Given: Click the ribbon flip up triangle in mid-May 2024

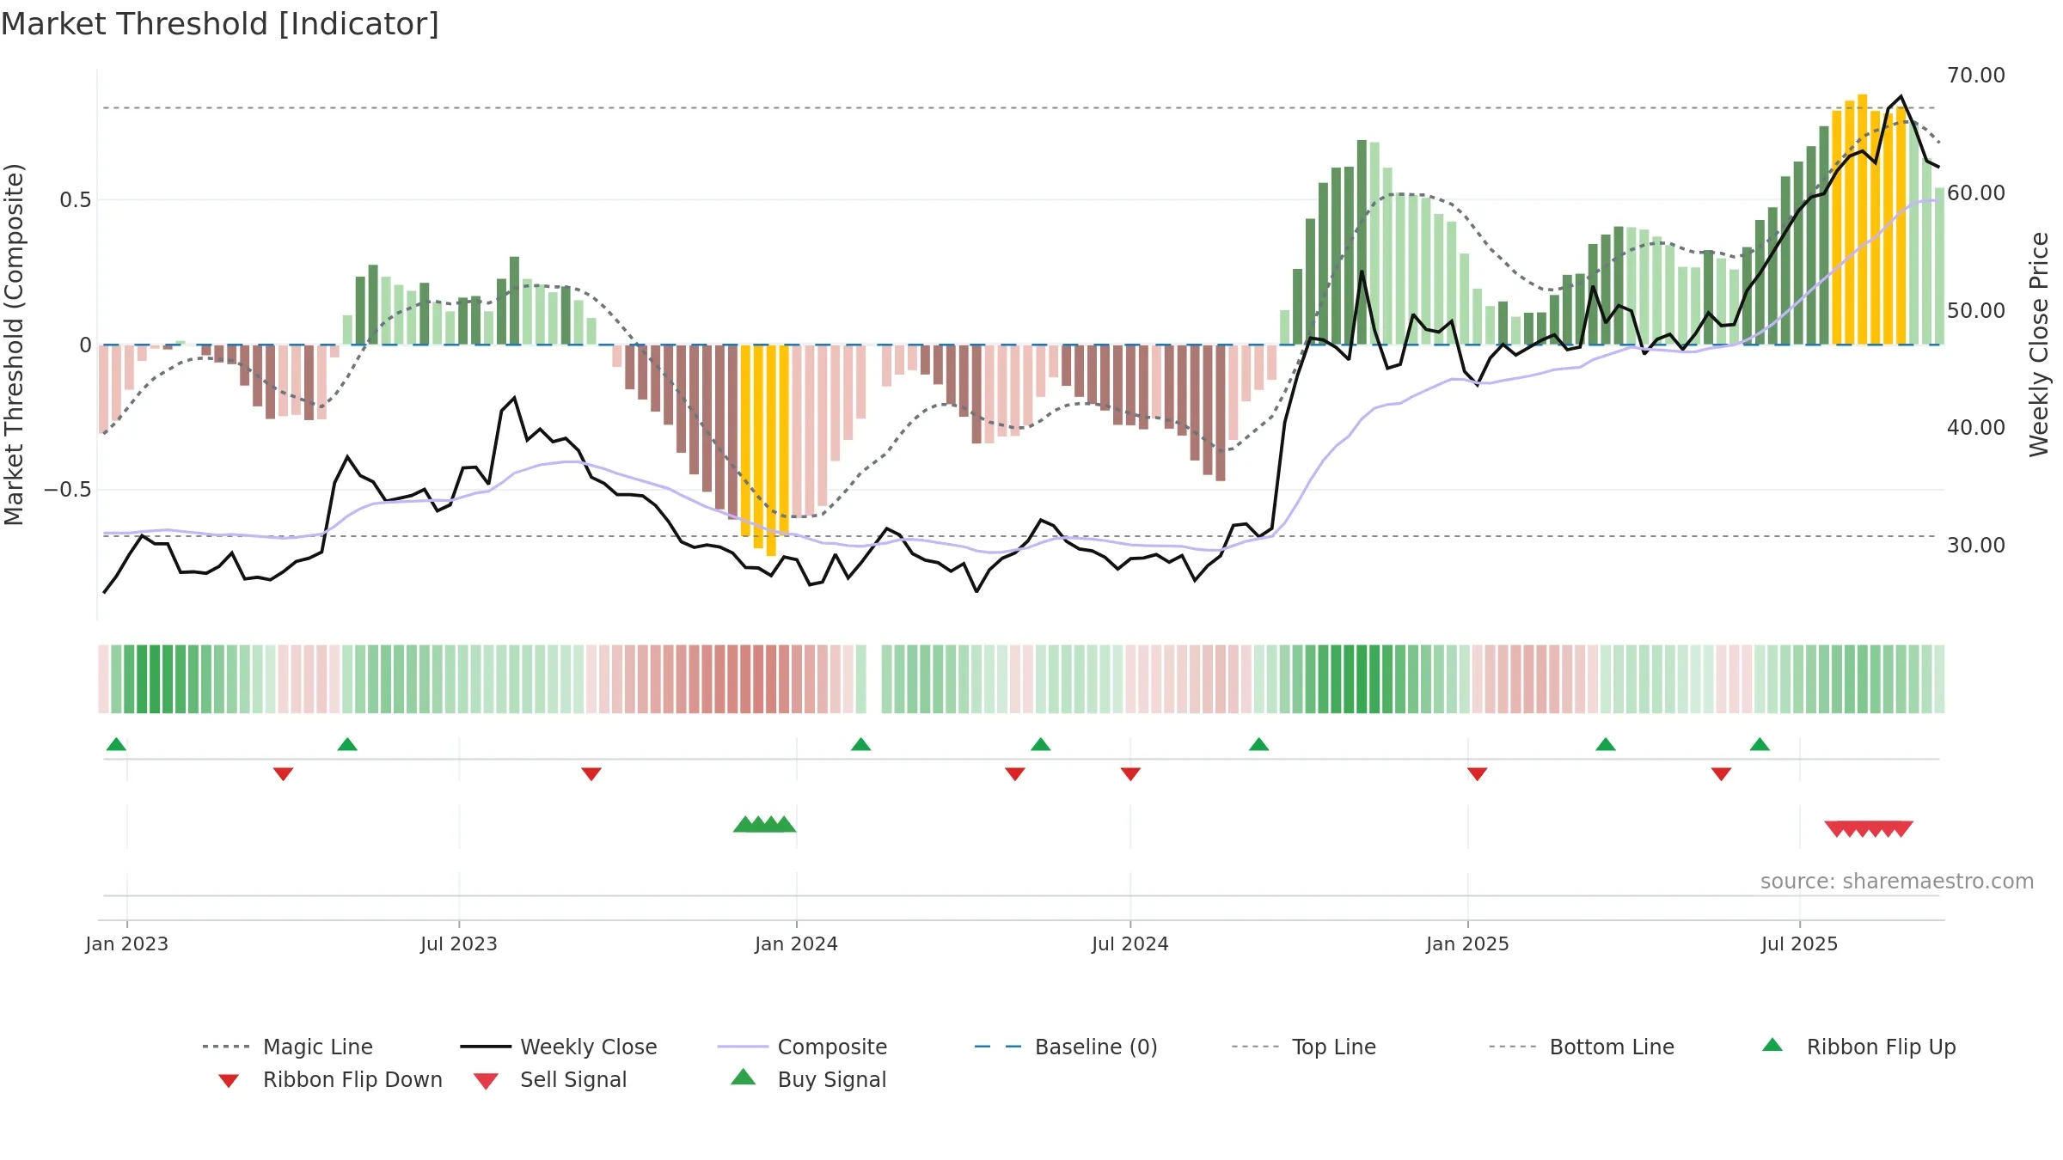Looking at the screenshot, I should coord(1040,744).
